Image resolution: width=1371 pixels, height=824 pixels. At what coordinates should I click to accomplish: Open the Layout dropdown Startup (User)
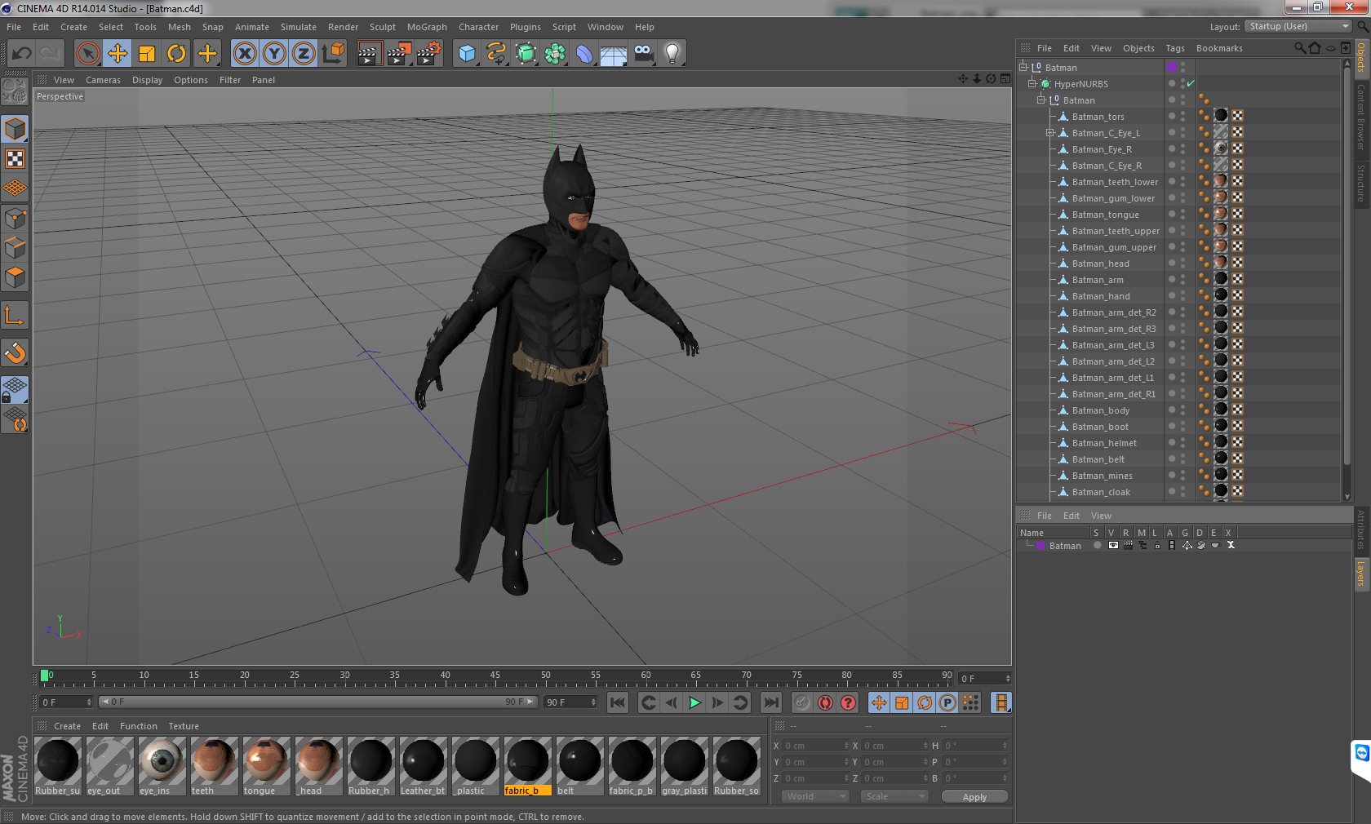(x=1299, y=26)
